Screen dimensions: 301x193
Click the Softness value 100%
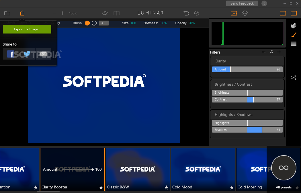(x=163, y=23)
